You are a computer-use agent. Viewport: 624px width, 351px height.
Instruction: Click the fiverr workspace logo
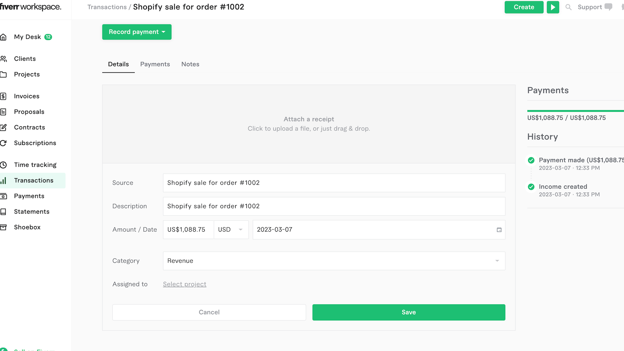pos(30,7)
